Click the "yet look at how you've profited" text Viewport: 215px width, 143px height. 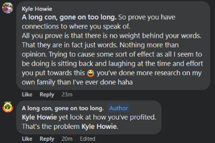point(107,117)
